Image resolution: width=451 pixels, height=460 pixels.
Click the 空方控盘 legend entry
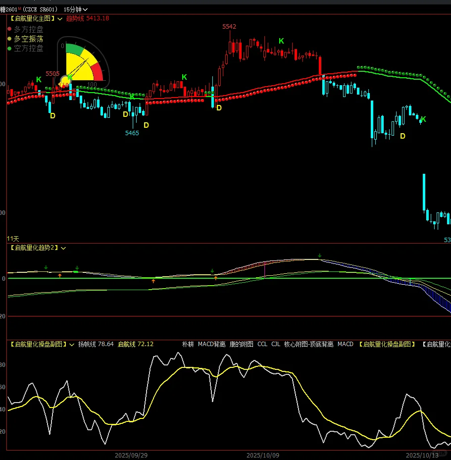[28, 48]
